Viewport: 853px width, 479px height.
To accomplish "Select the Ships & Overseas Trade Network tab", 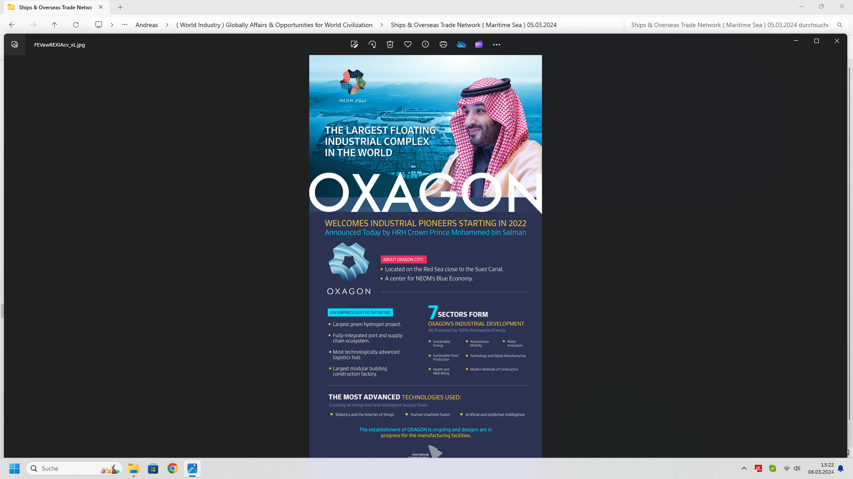I will coord(56,7).
